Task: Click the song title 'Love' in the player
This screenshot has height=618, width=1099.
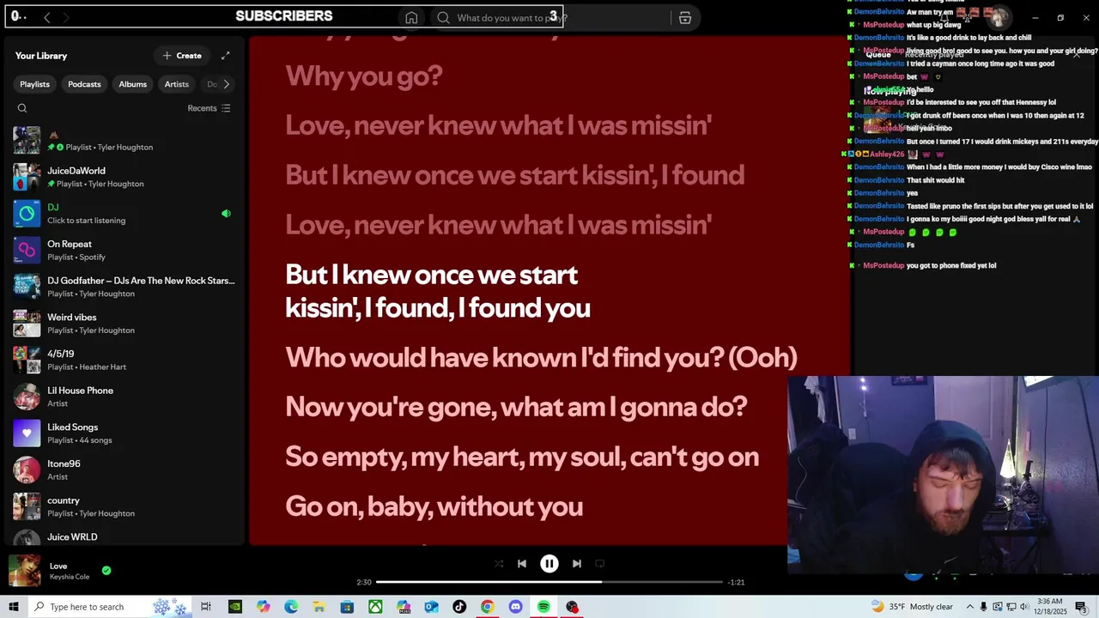Action: [x=58, y=566]
